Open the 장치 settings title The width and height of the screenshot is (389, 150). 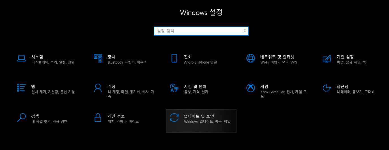pyautogui.click(x=111, y=57)
